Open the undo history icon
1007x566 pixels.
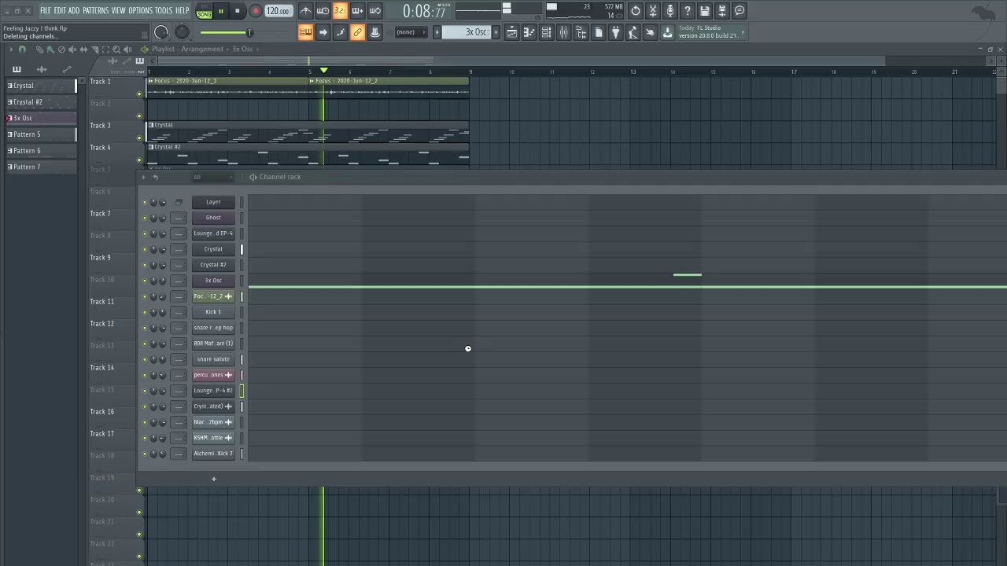point(636,11)
